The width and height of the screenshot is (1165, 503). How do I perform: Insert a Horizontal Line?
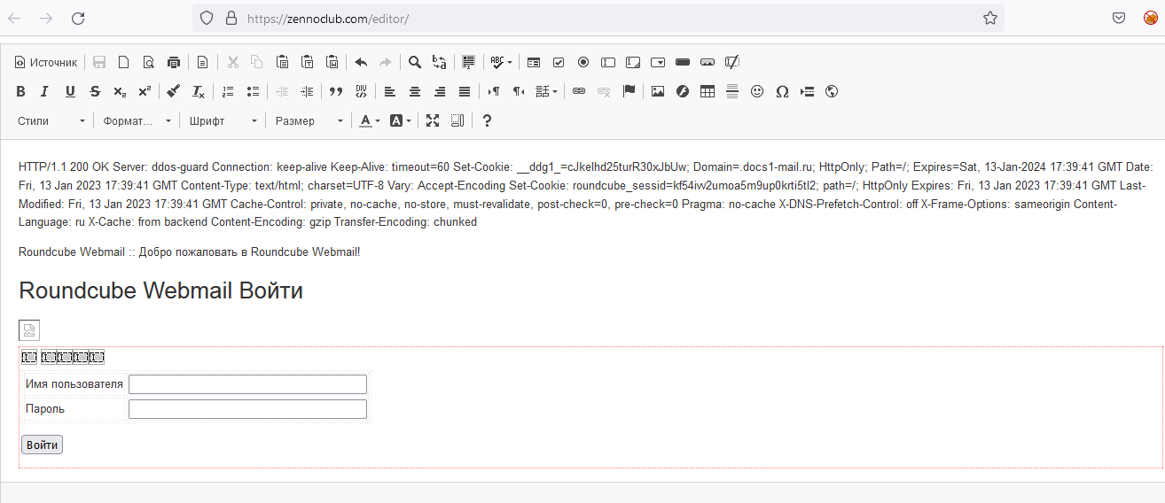point(732,91)
